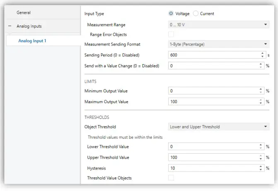
Task: Select the Current input type radio button
Action: [x=196, y=14]
